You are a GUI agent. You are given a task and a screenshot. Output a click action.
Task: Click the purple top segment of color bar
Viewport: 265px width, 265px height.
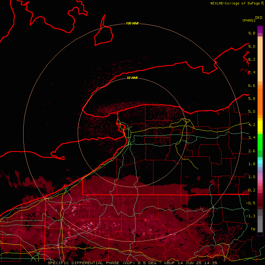pyautogui.click(x=260, y=29)
